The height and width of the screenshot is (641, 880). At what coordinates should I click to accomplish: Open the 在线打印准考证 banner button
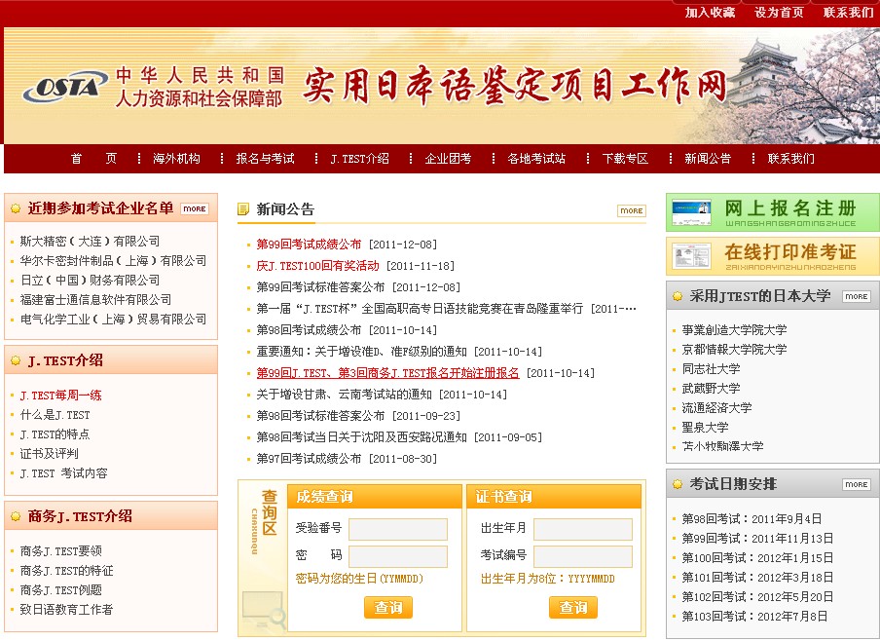pos(772,255)
